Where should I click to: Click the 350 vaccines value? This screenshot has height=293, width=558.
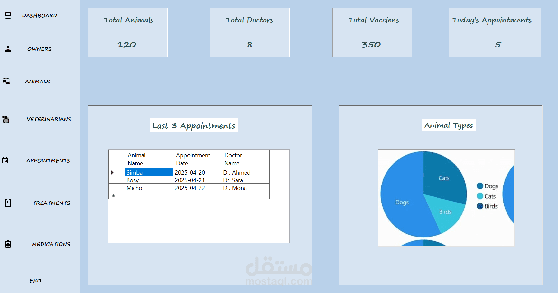click(371, 45)
